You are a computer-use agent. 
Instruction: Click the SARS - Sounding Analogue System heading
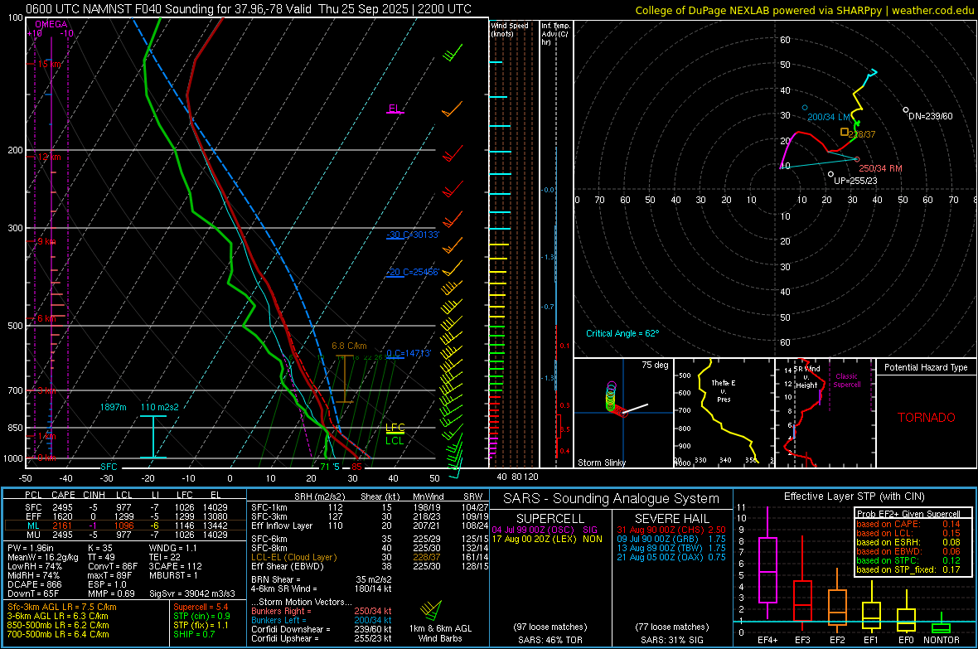click(612, 499)
